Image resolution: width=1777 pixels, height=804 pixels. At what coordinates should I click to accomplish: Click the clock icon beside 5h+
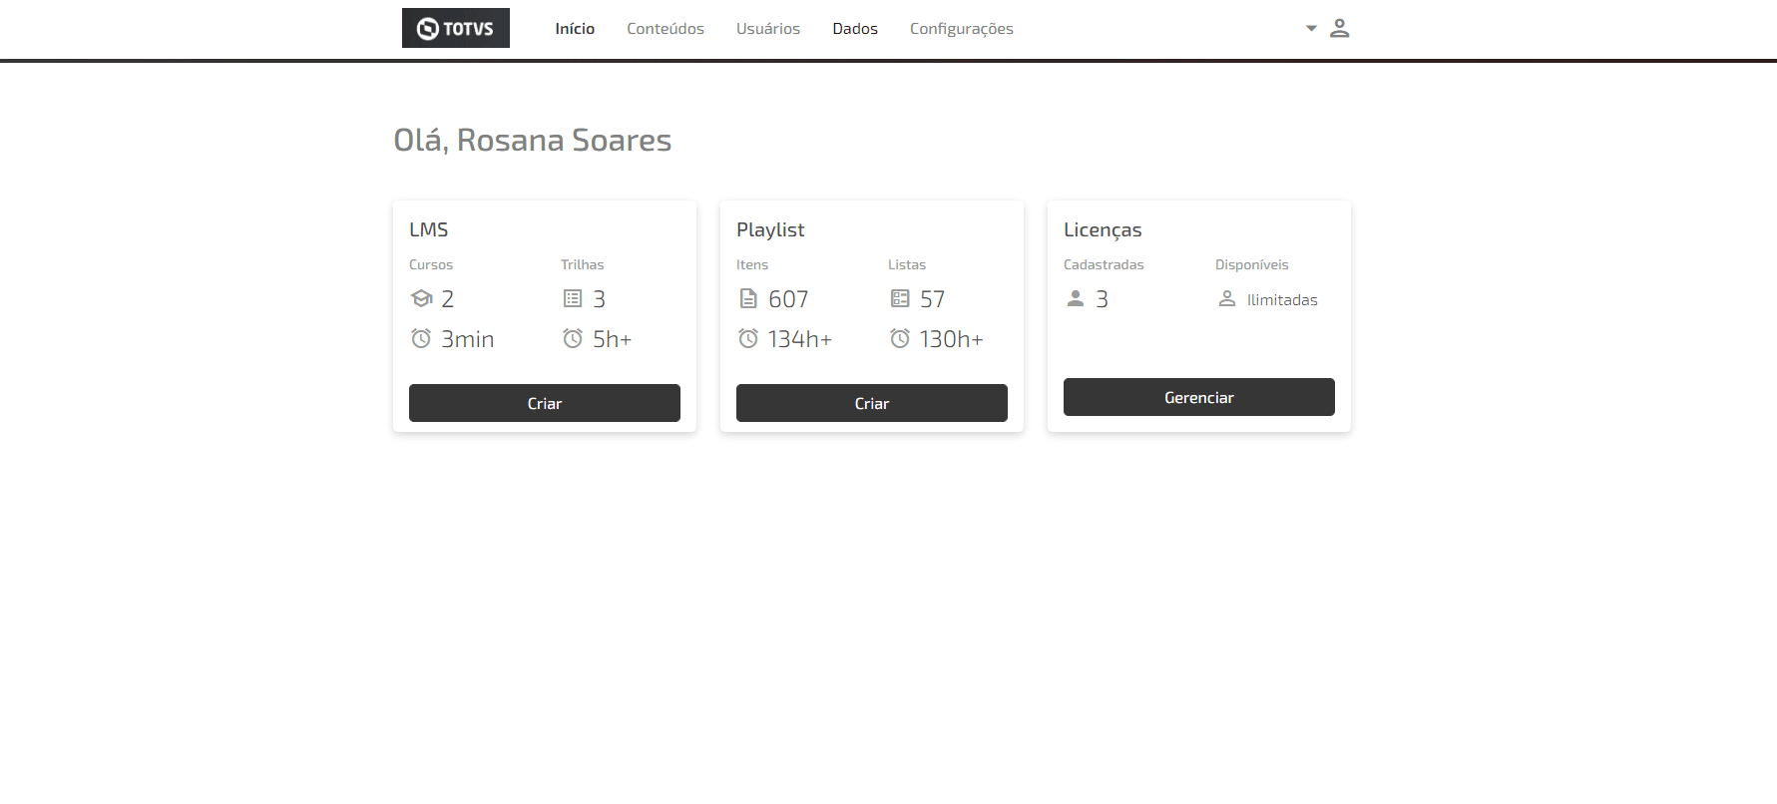tap(573, 338)
